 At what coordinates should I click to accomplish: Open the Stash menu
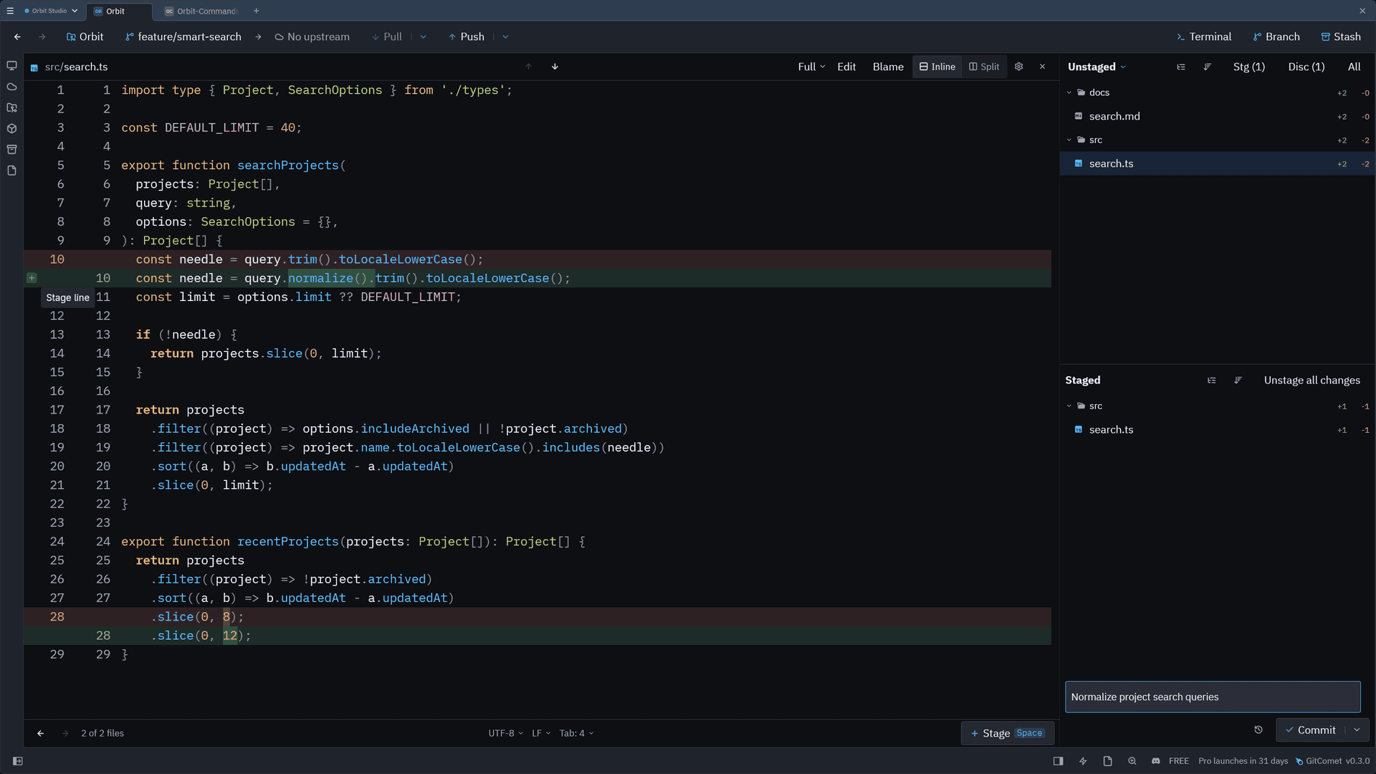tap(1341, 37)
